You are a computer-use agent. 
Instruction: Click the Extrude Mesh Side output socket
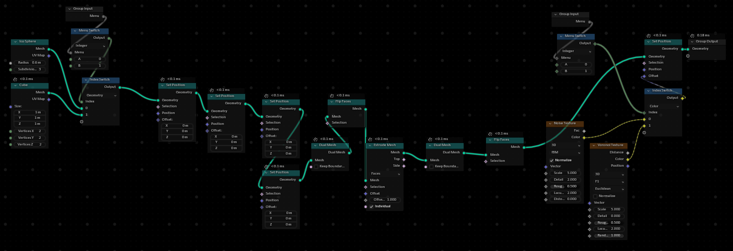point(403,166)
